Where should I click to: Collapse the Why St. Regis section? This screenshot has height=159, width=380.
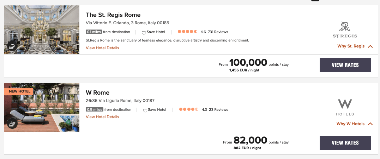[x=355, y=46]
